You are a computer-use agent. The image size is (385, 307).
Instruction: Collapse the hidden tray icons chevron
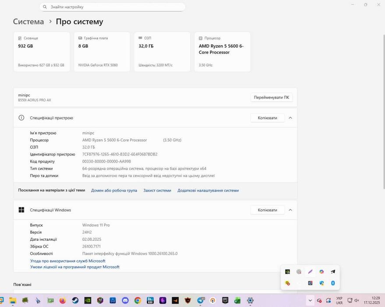pos(310,300)
